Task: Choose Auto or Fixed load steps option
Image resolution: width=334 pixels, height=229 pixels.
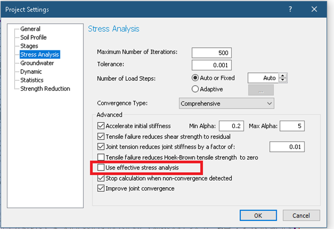Action: point(195,78)
